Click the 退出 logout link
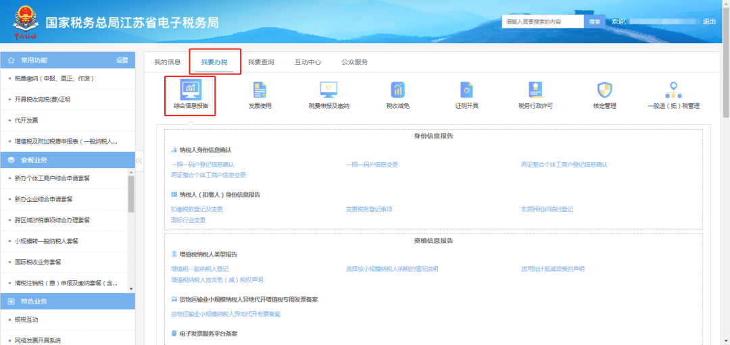Image resolution: width=730 pixels, height=345 pixels. tap(709, 22)
